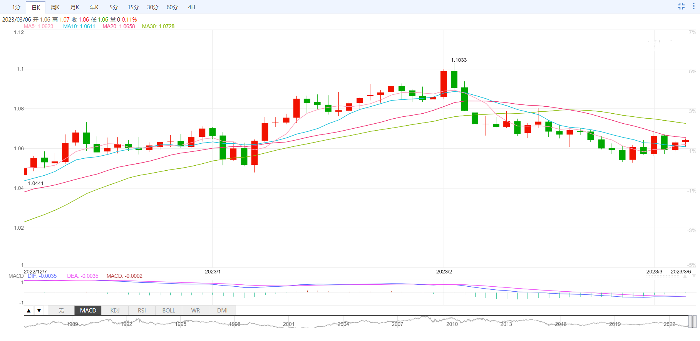700x341 pixels.
Task: Click the DIF: -0.0035 value
Action: [42, 276]
